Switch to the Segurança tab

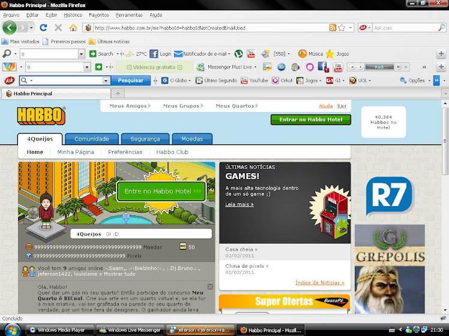pyautogui.click(x=145, y=139)
